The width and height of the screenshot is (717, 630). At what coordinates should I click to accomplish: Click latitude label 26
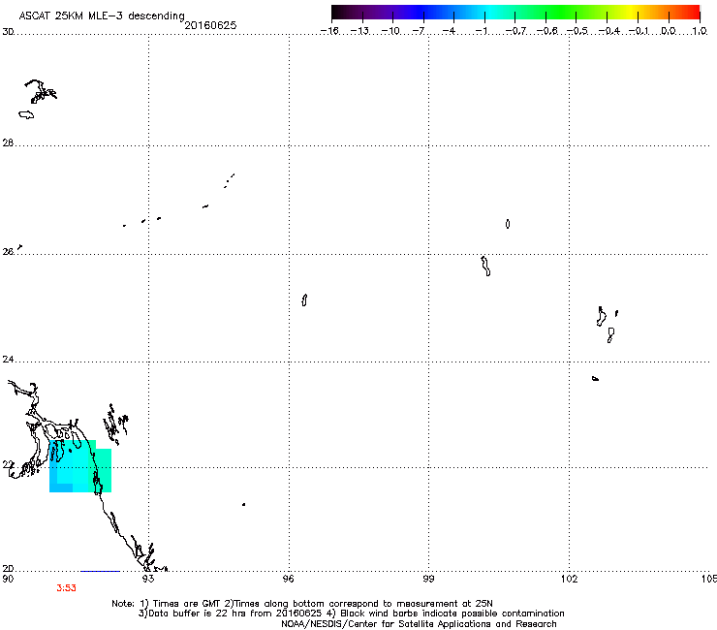pyautogui.click(x=8, y=252)
